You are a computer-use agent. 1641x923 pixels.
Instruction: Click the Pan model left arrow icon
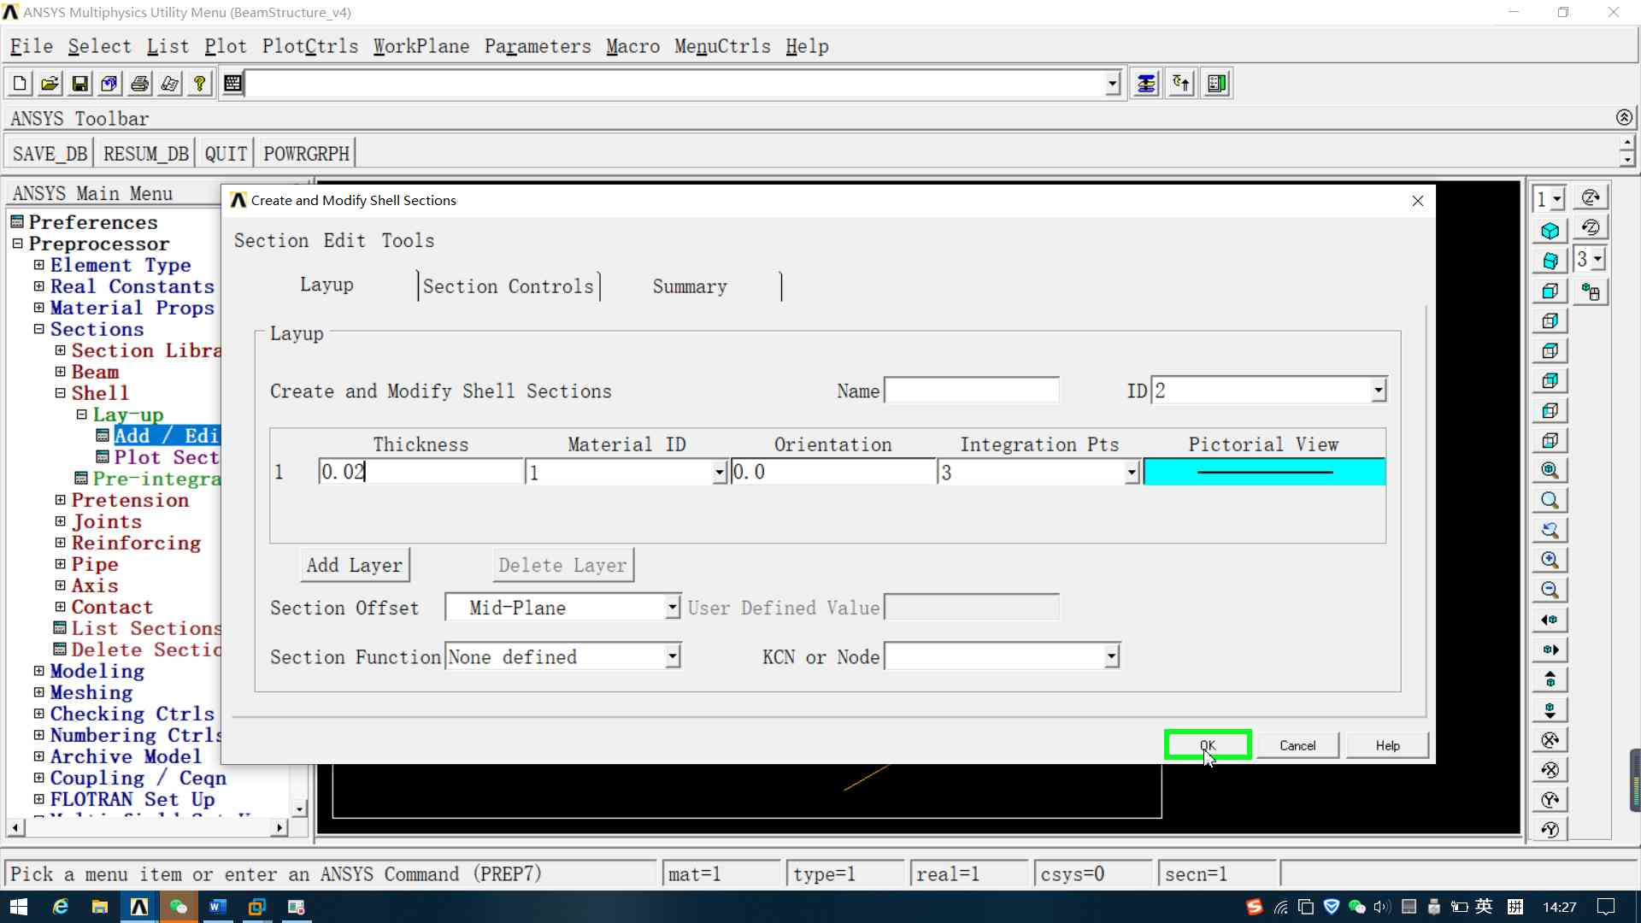[x=1550, y=620]
